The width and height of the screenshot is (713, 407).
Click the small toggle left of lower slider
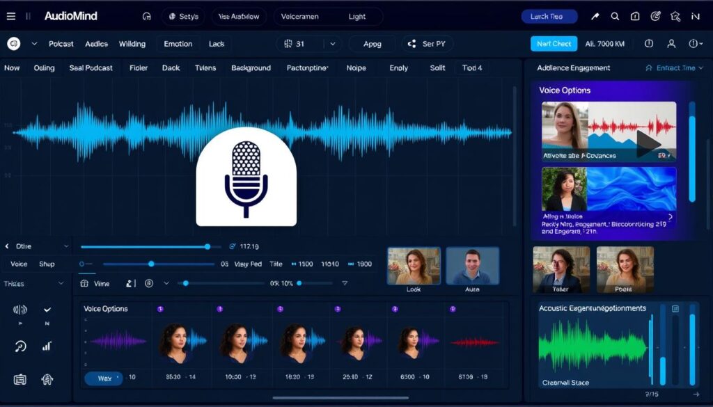point(86,264)
